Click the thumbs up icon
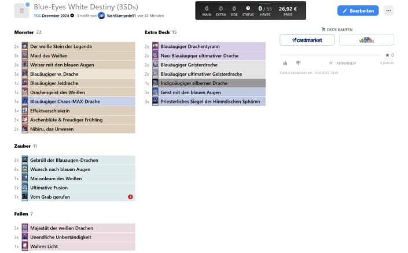This screenshot has height=253, width=408. (x=285, y=63)
